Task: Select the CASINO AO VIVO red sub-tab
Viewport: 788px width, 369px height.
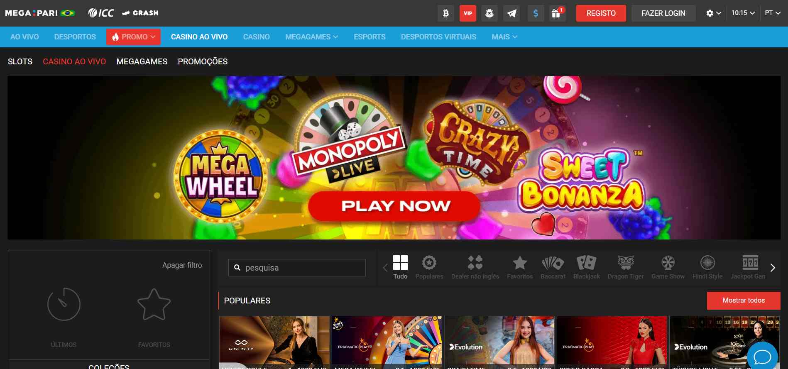Action: coord(74,61)
